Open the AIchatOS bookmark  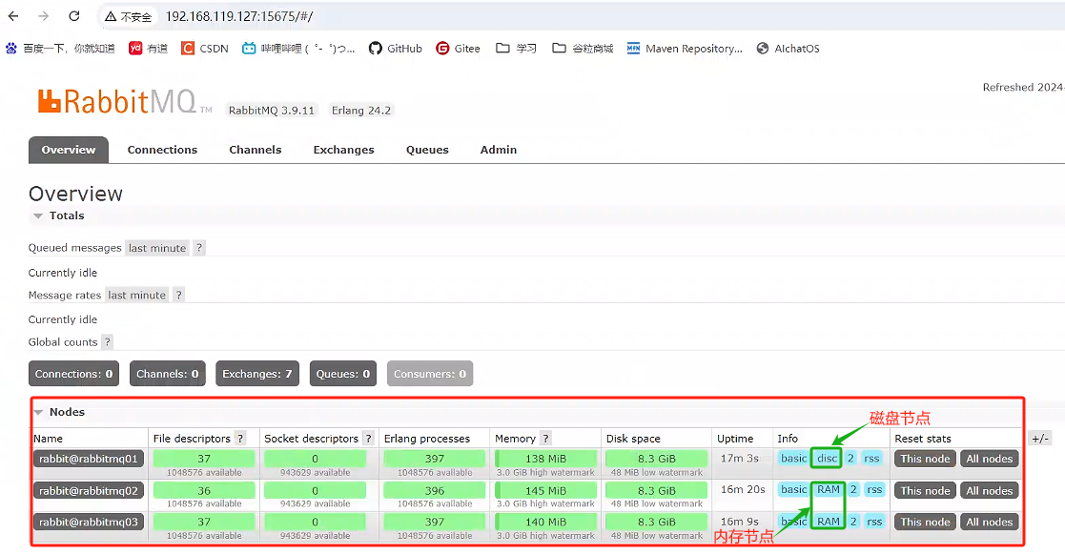(x=788, y=49)
